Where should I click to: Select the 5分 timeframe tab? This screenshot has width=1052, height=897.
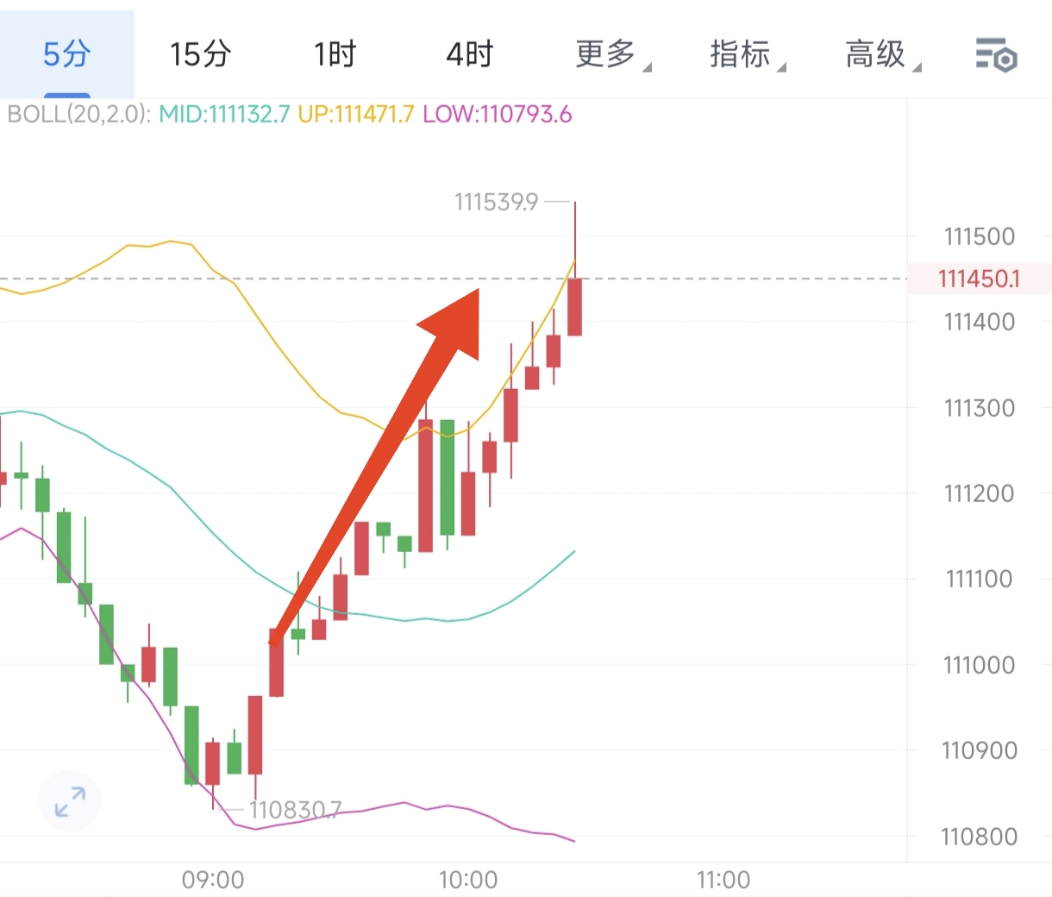point(66,54)
